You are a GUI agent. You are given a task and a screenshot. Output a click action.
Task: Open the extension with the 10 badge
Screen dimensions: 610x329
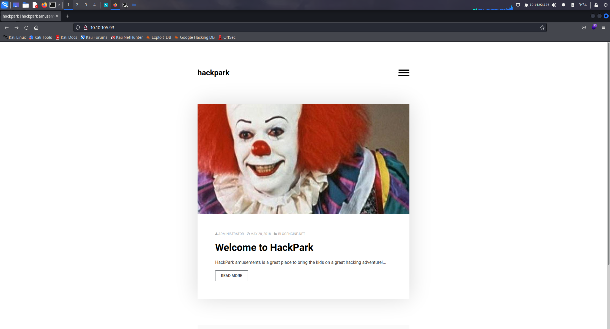point(594,27)
